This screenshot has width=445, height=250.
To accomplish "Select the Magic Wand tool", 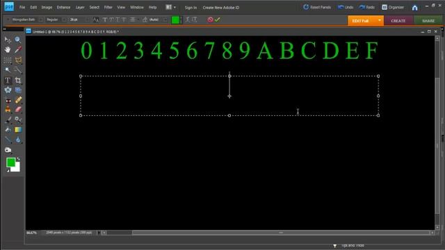I will coord(8,69).
